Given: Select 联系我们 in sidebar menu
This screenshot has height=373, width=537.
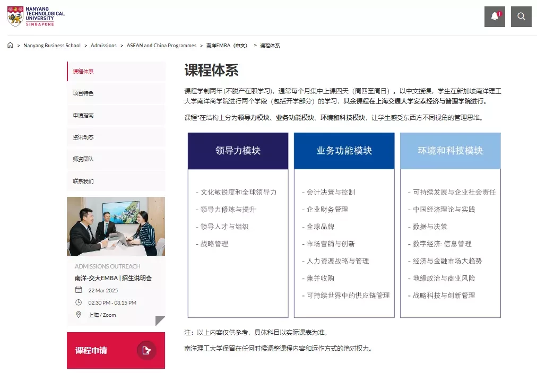Looking at the screenshot, I should click(116, 181).
